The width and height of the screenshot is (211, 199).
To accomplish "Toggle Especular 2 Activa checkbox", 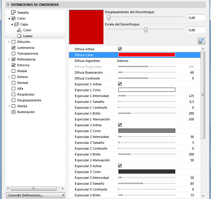I will (x=120, y=125).
